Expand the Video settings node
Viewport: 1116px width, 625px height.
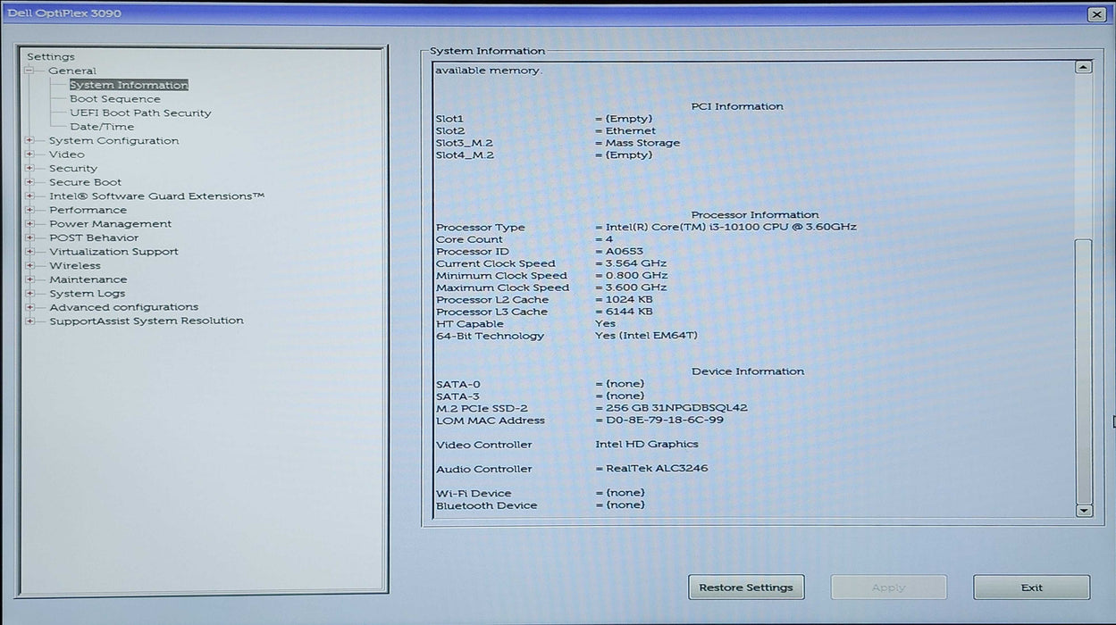tap(30, 154)
